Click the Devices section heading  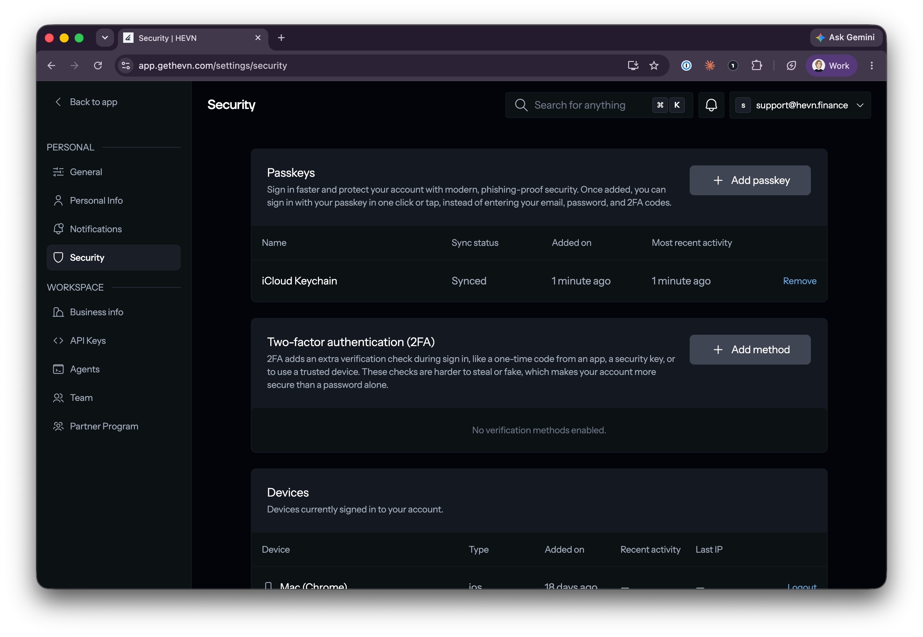click(287, 493)
